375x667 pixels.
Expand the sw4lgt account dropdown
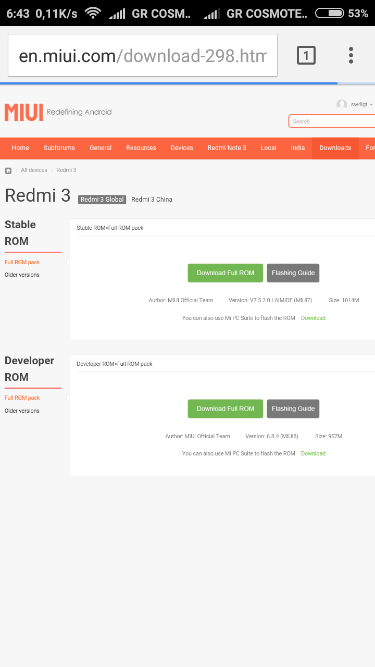tap(361, 105)
